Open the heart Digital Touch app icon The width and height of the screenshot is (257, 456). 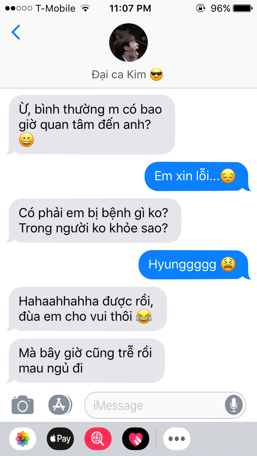pos(136,439)
